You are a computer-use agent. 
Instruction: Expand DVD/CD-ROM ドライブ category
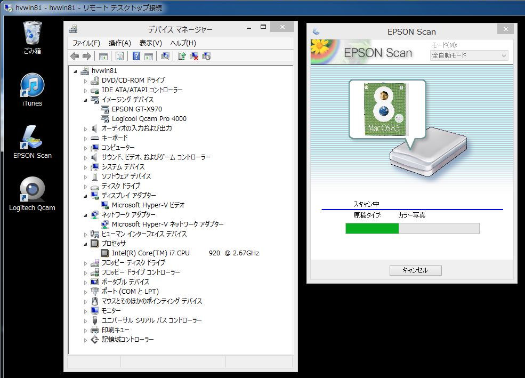tap(85, 81)
